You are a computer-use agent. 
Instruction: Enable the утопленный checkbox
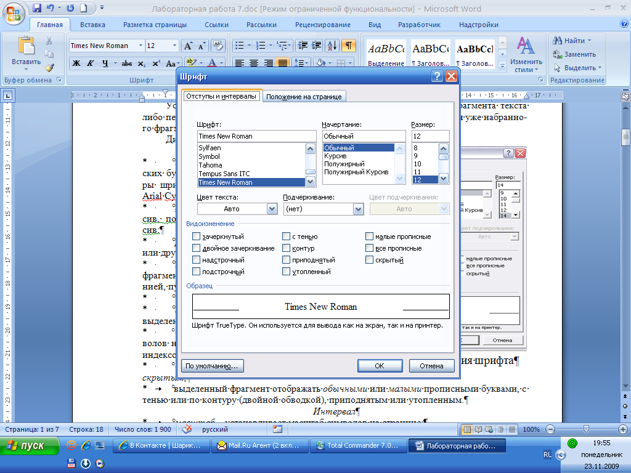point(286,271)
